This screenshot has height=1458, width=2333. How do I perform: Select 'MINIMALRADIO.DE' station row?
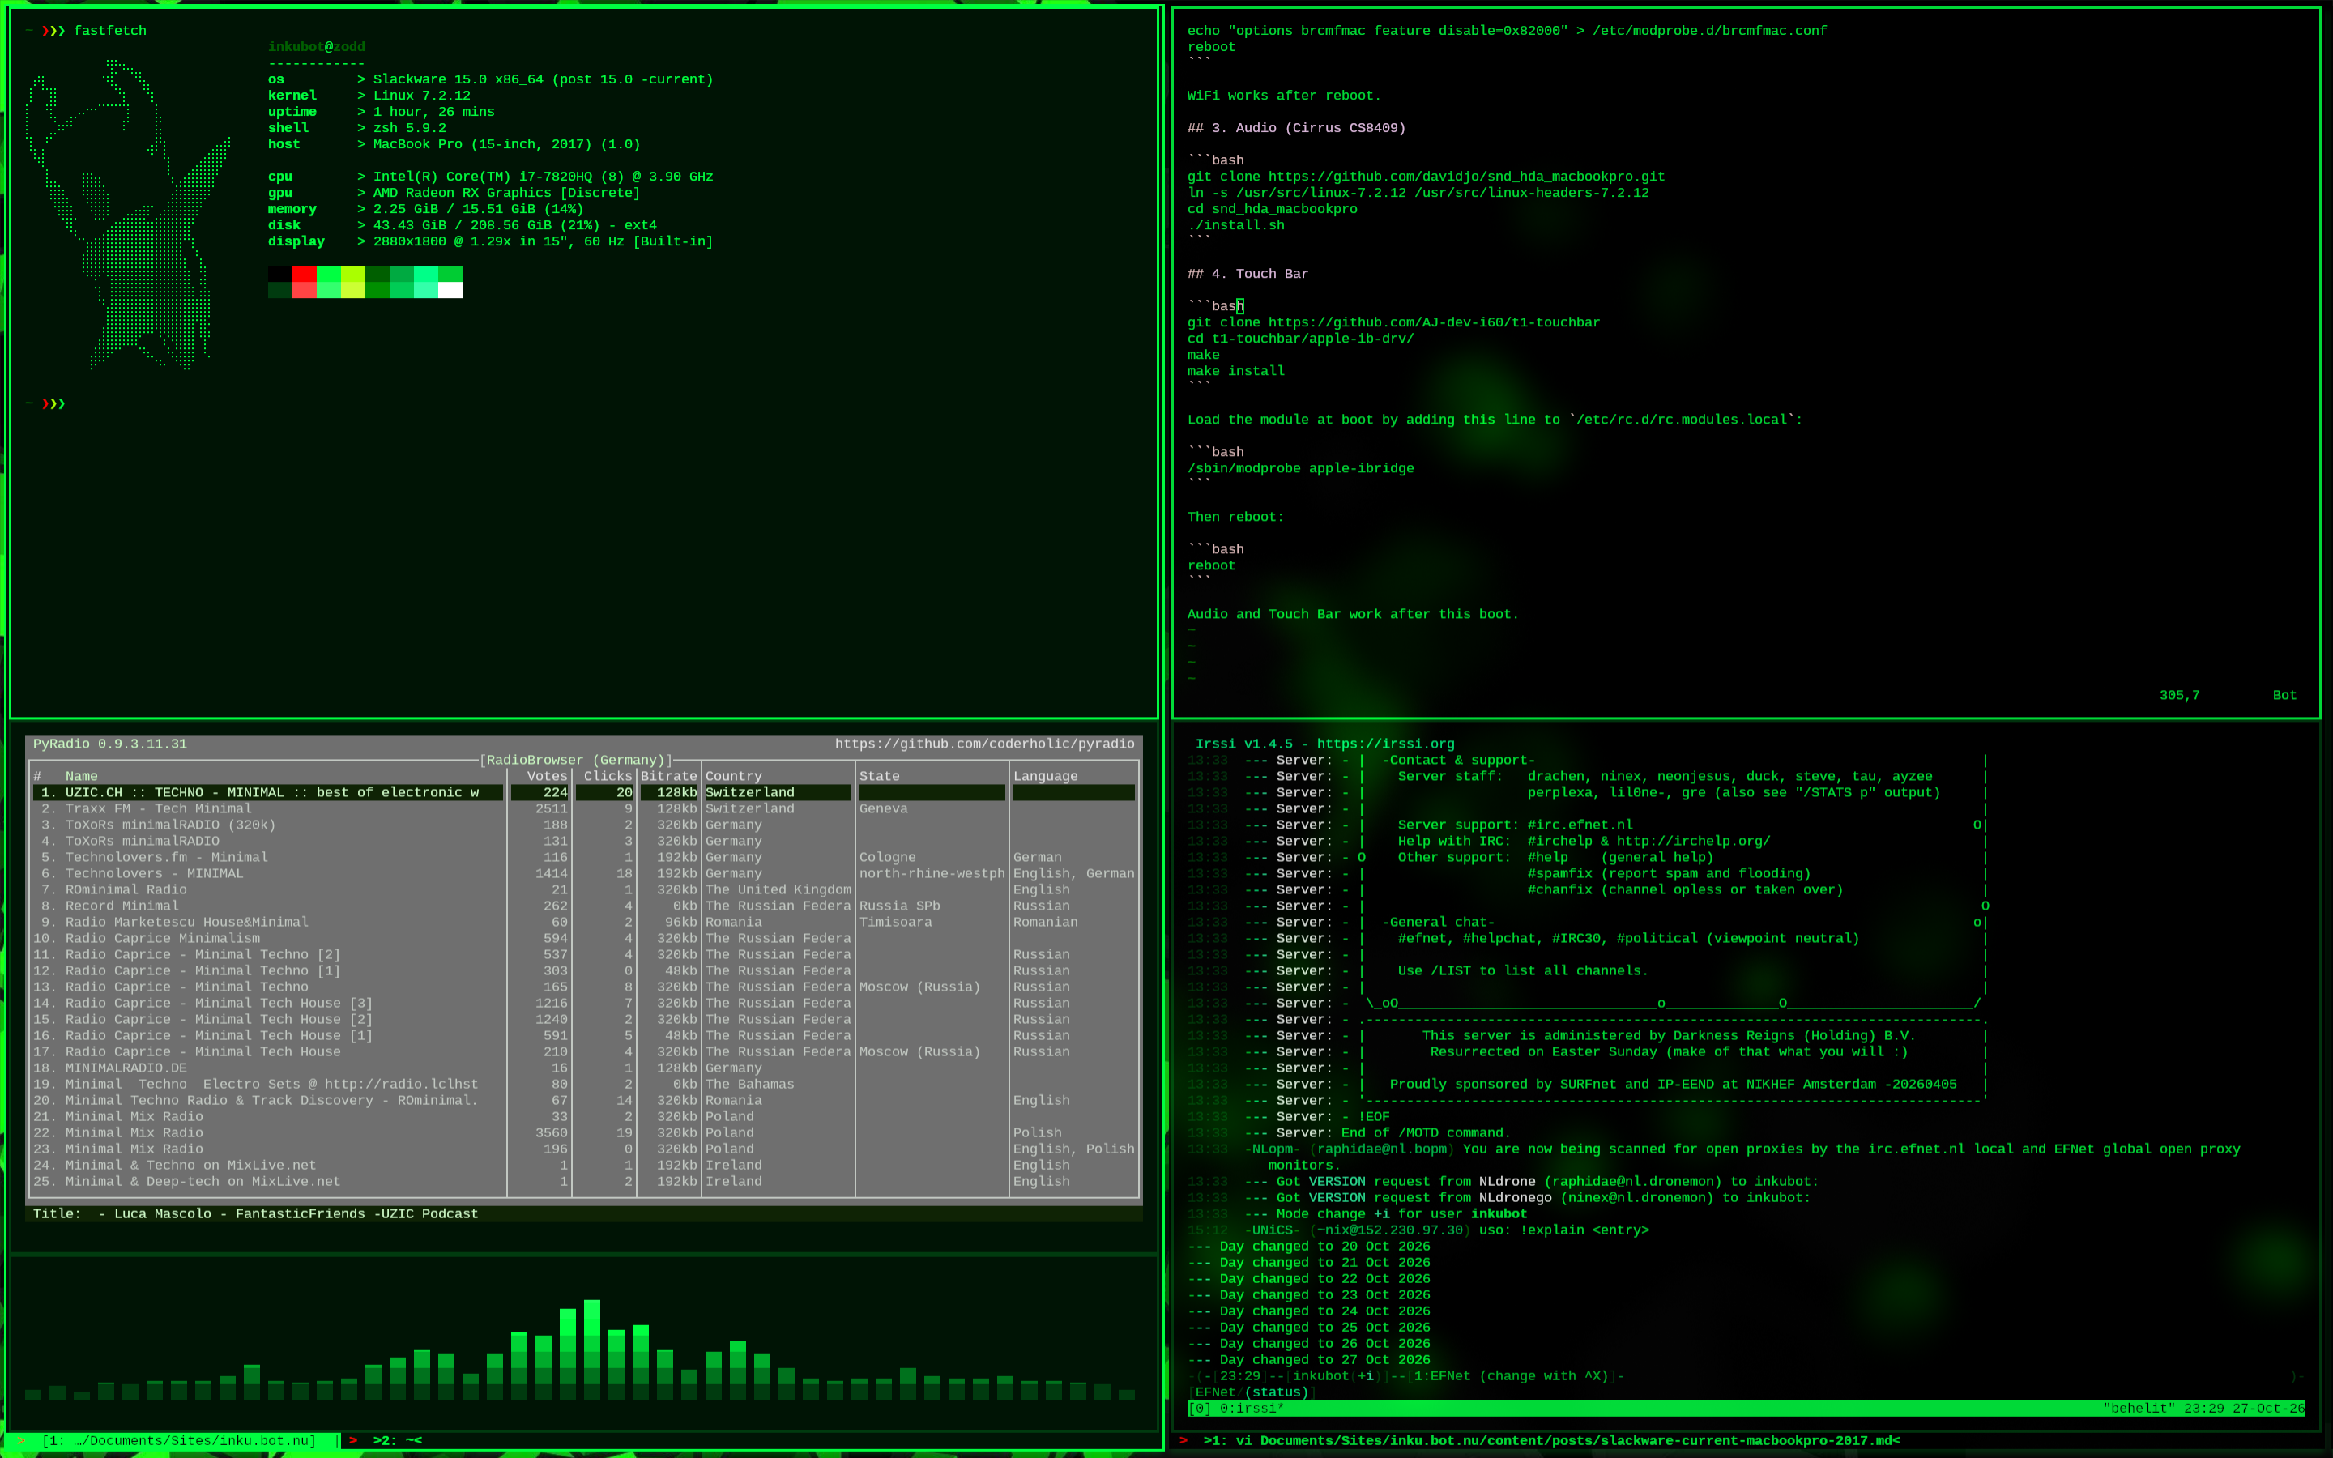(583, 1068)
